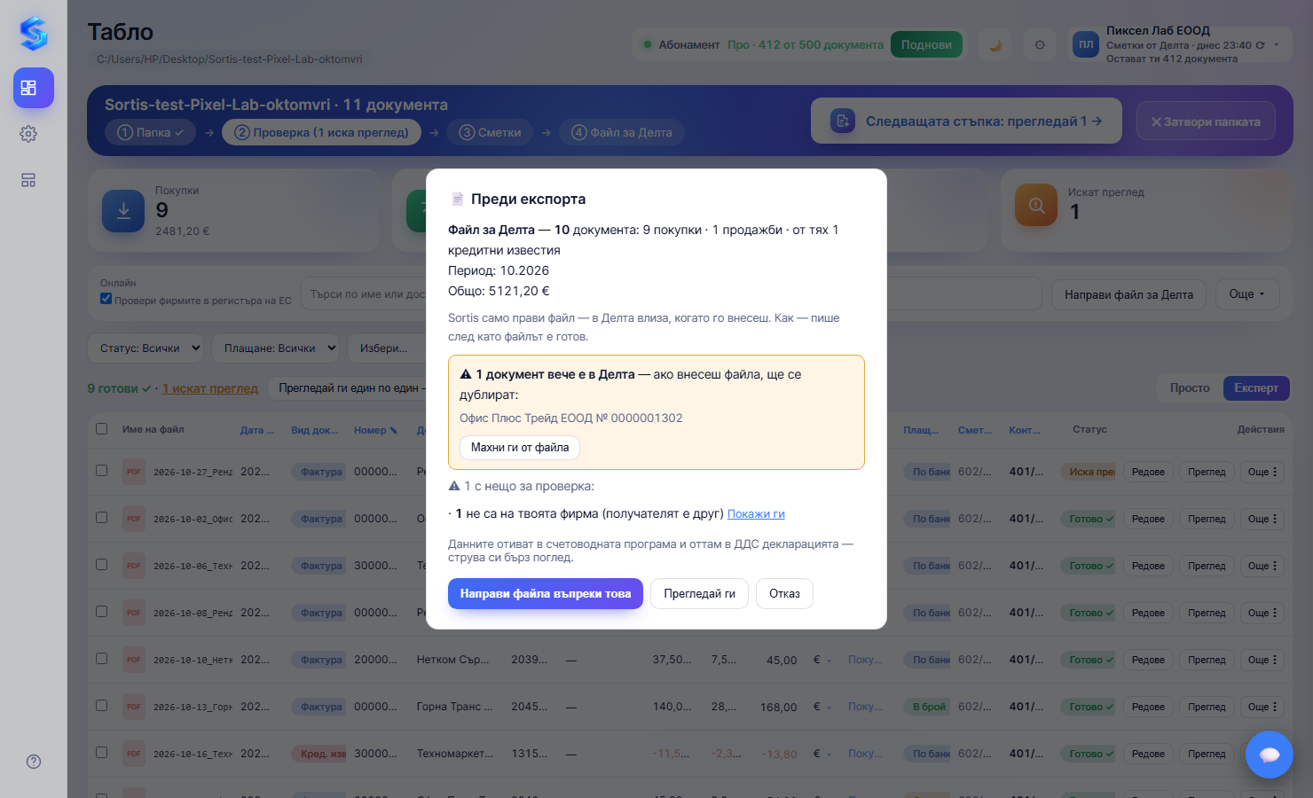Toggle dark mode moon icon
This screenshot has height=798, width=1313.
(995, 44)
